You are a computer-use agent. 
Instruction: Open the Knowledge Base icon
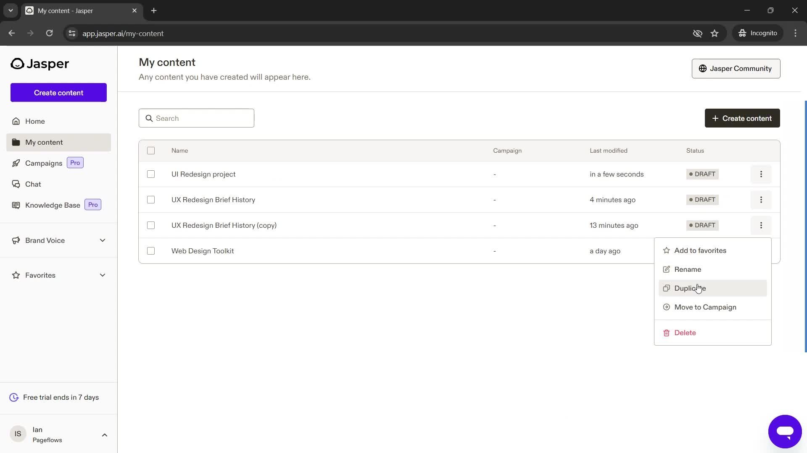coord(16,205)
